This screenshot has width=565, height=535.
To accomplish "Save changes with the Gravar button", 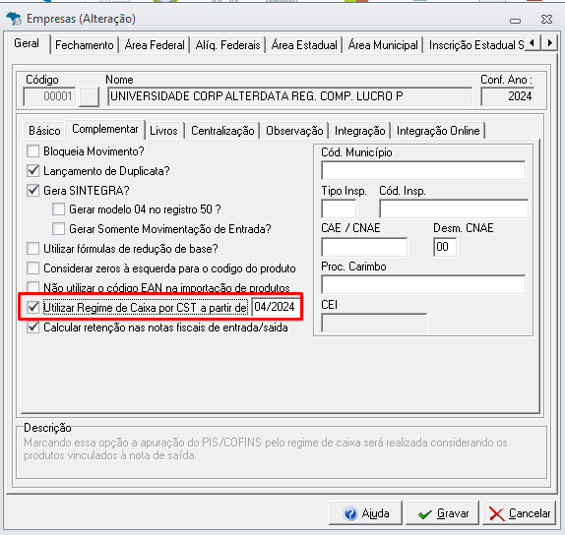I will [443, 513].
